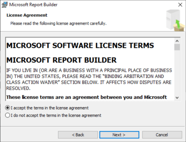
Task: Go back with the '< Back' button
Action: point(78,135)
